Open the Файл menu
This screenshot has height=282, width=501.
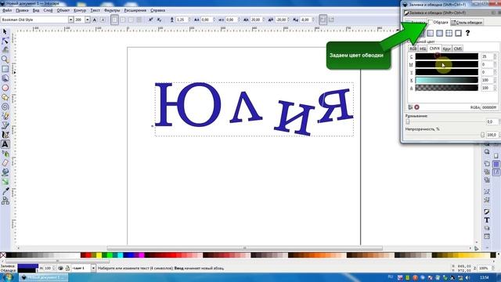[7, 10]
